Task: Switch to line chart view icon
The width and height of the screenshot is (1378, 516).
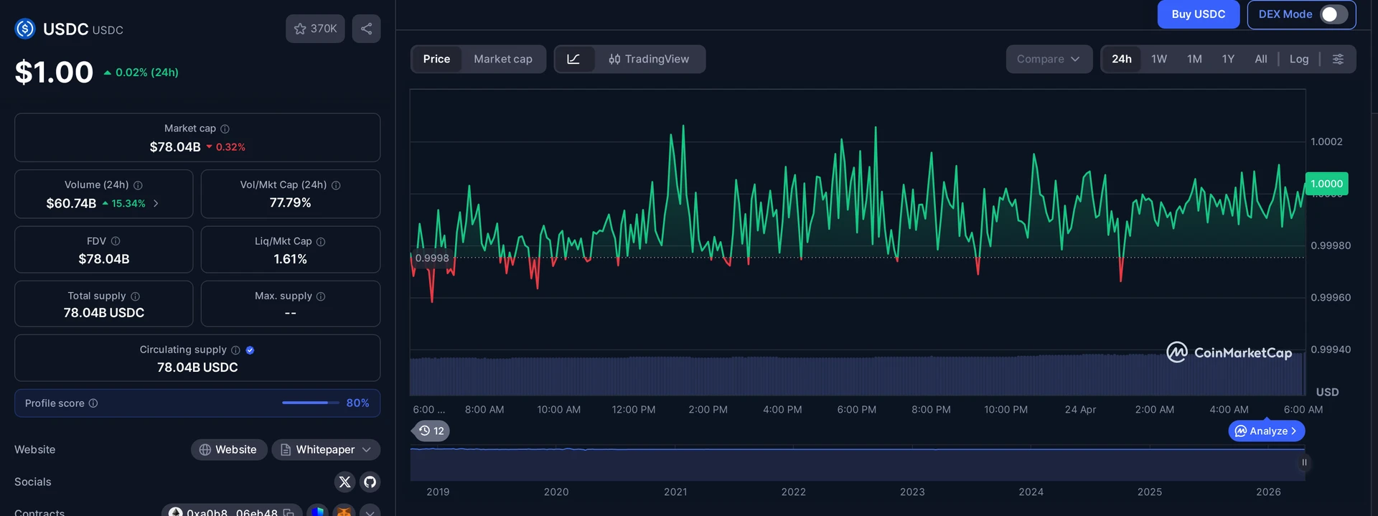Action: pyautogui.click(x=573, y=59)
